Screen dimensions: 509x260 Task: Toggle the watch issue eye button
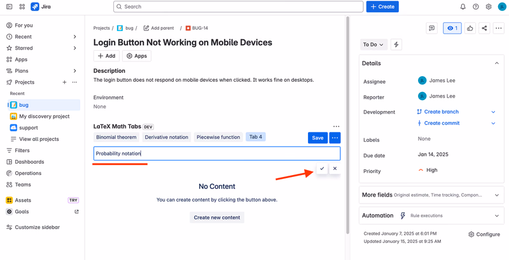click(452, 28)
